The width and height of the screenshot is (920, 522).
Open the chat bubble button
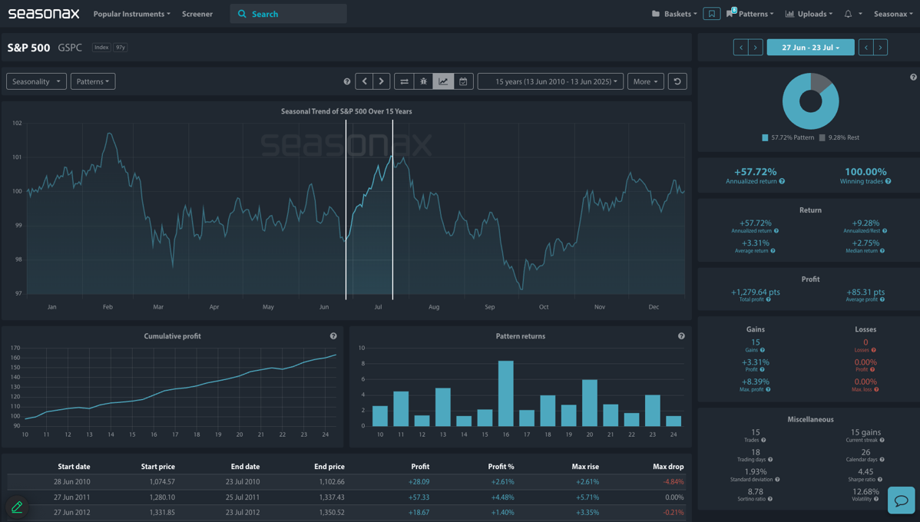click(902, 501)
